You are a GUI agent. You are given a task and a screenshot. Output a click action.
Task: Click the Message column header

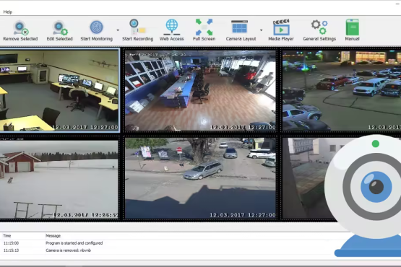click(53, 236)
